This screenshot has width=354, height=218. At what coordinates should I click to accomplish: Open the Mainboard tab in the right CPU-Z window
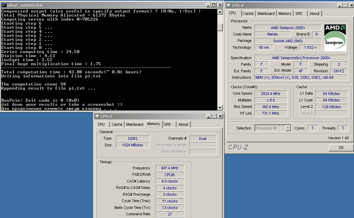tap(266, 14)
